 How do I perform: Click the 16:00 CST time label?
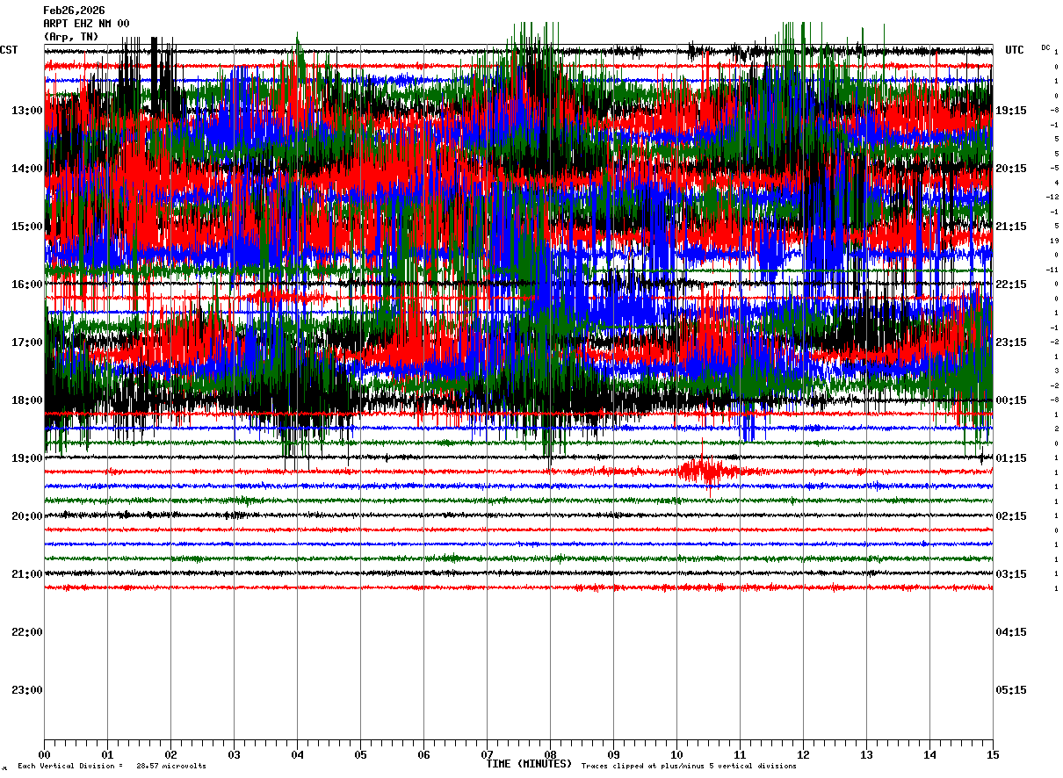(x=27, y=285)
